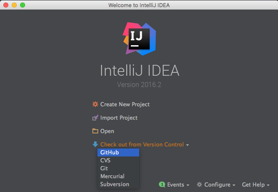Open the Get Help dropdown arrow
The width and height of the screenshot is (278, 192).
[x=268, y=185]
